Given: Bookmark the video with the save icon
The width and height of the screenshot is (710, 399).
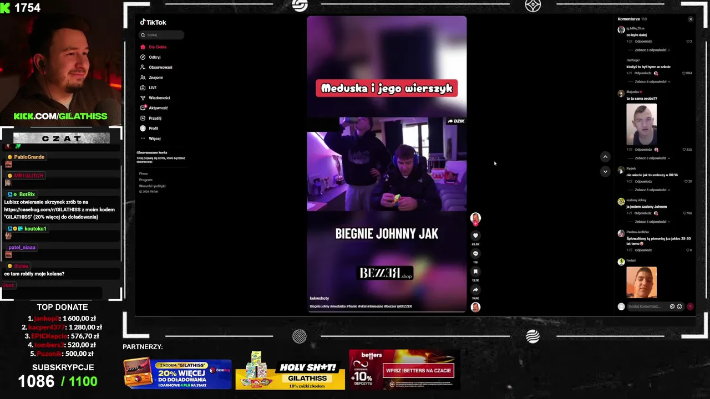Looking at the screenshot, I should point(475,272).
